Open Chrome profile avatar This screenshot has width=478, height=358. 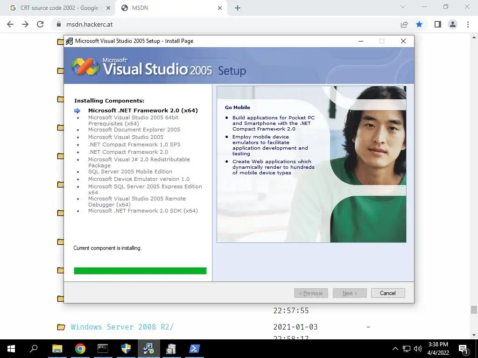[x=453, y=24]
